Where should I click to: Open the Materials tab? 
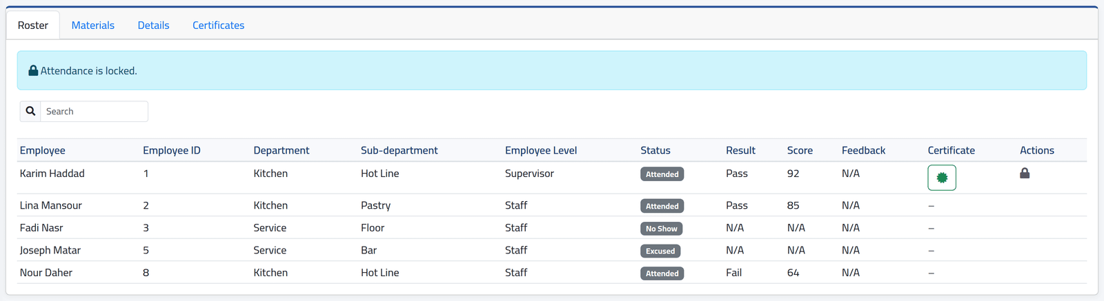[93, 25]
